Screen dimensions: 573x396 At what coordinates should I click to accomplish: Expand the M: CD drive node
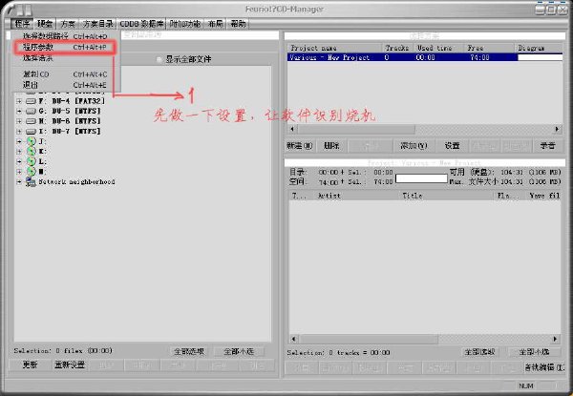[x=19, y=172]
